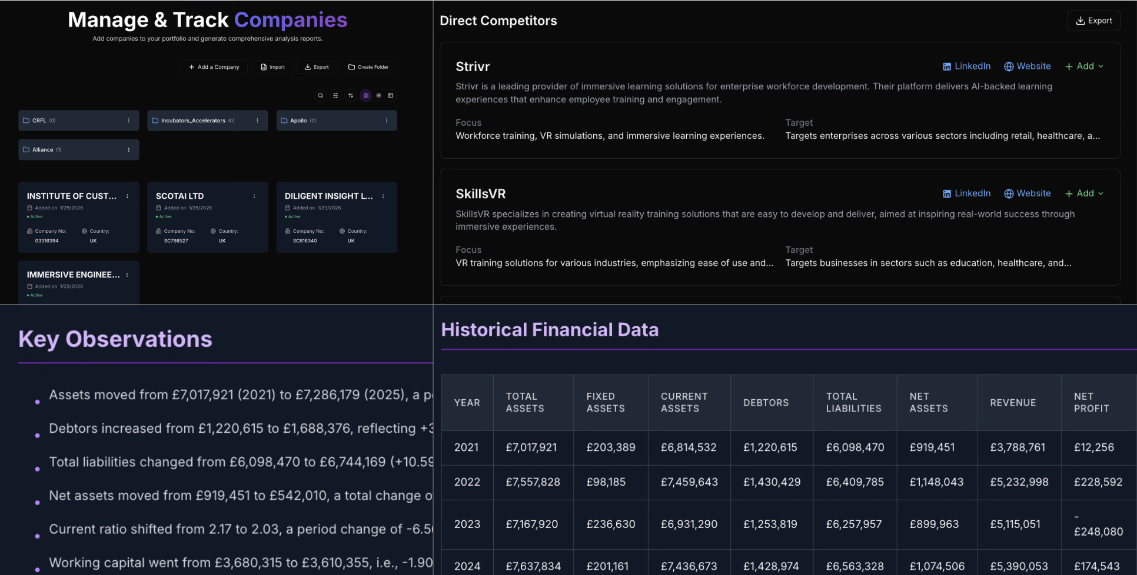1137x575 pixels.
Task: Open Alliance folder three-dot menu
Action: [x=129, y=150]
